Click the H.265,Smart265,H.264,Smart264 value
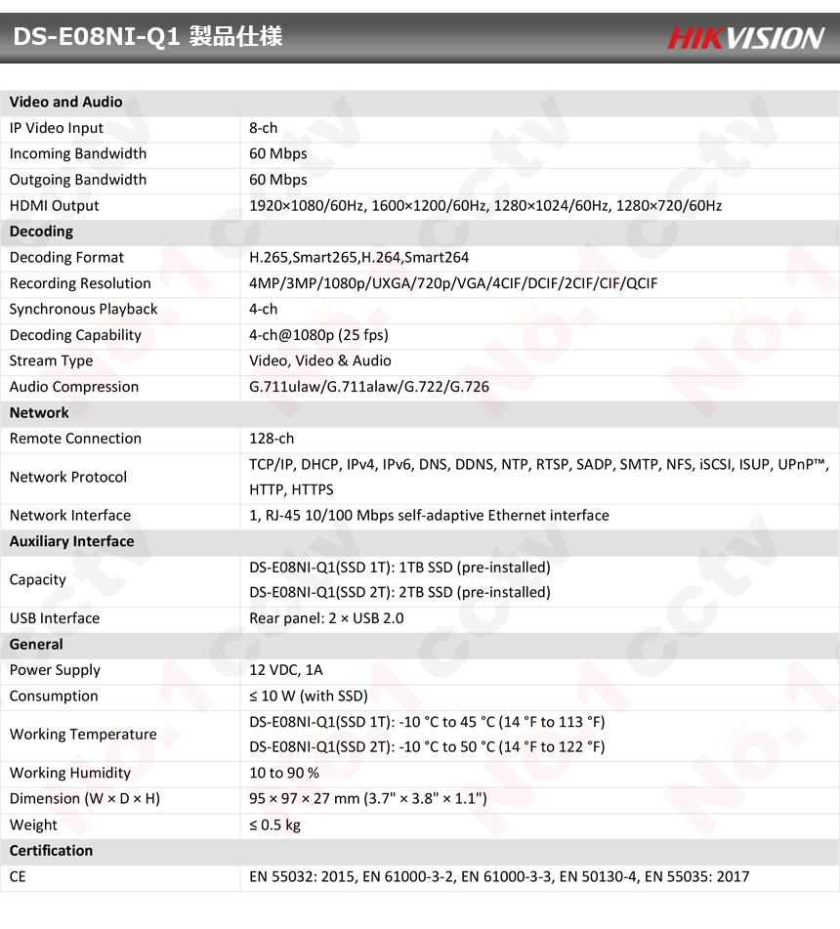The image size is (840, 929). pyautogui.click(x=358, y=257)
